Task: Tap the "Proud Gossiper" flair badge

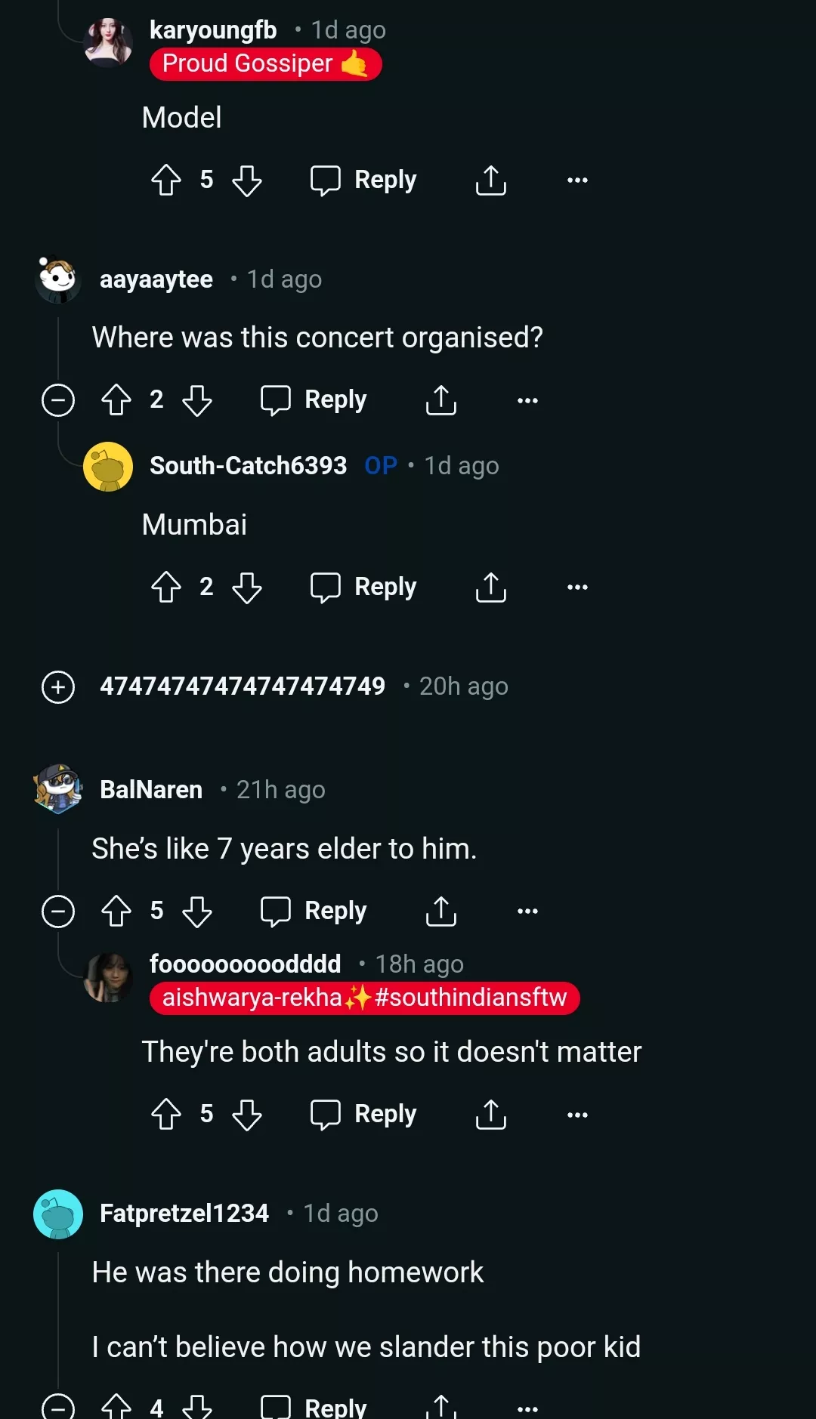Action: click(x=265, y=64)
